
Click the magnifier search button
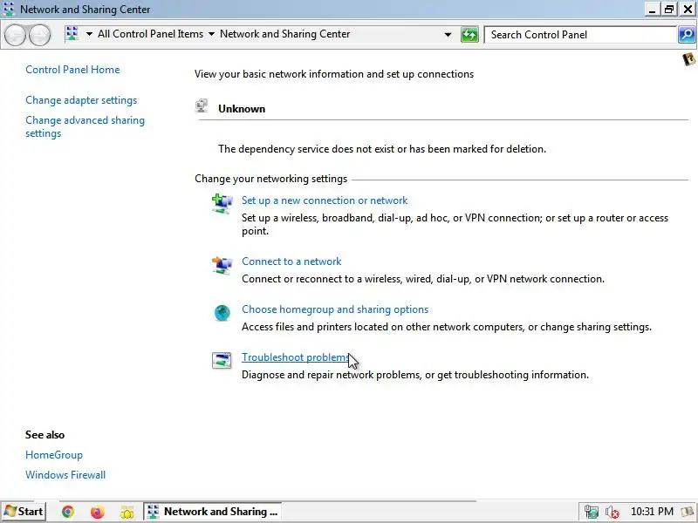(687, 34)
